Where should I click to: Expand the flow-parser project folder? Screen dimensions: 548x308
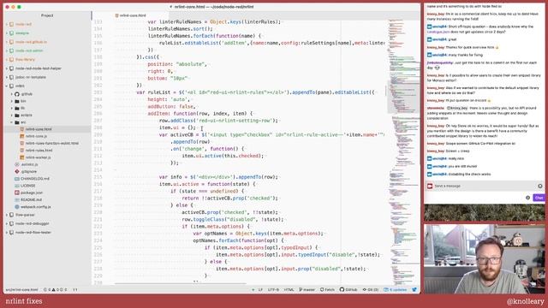click(x=7, y=215)
